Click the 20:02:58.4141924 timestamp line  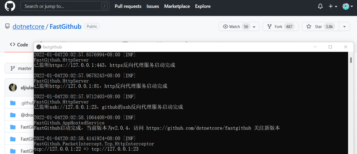(x=85, y=138)
